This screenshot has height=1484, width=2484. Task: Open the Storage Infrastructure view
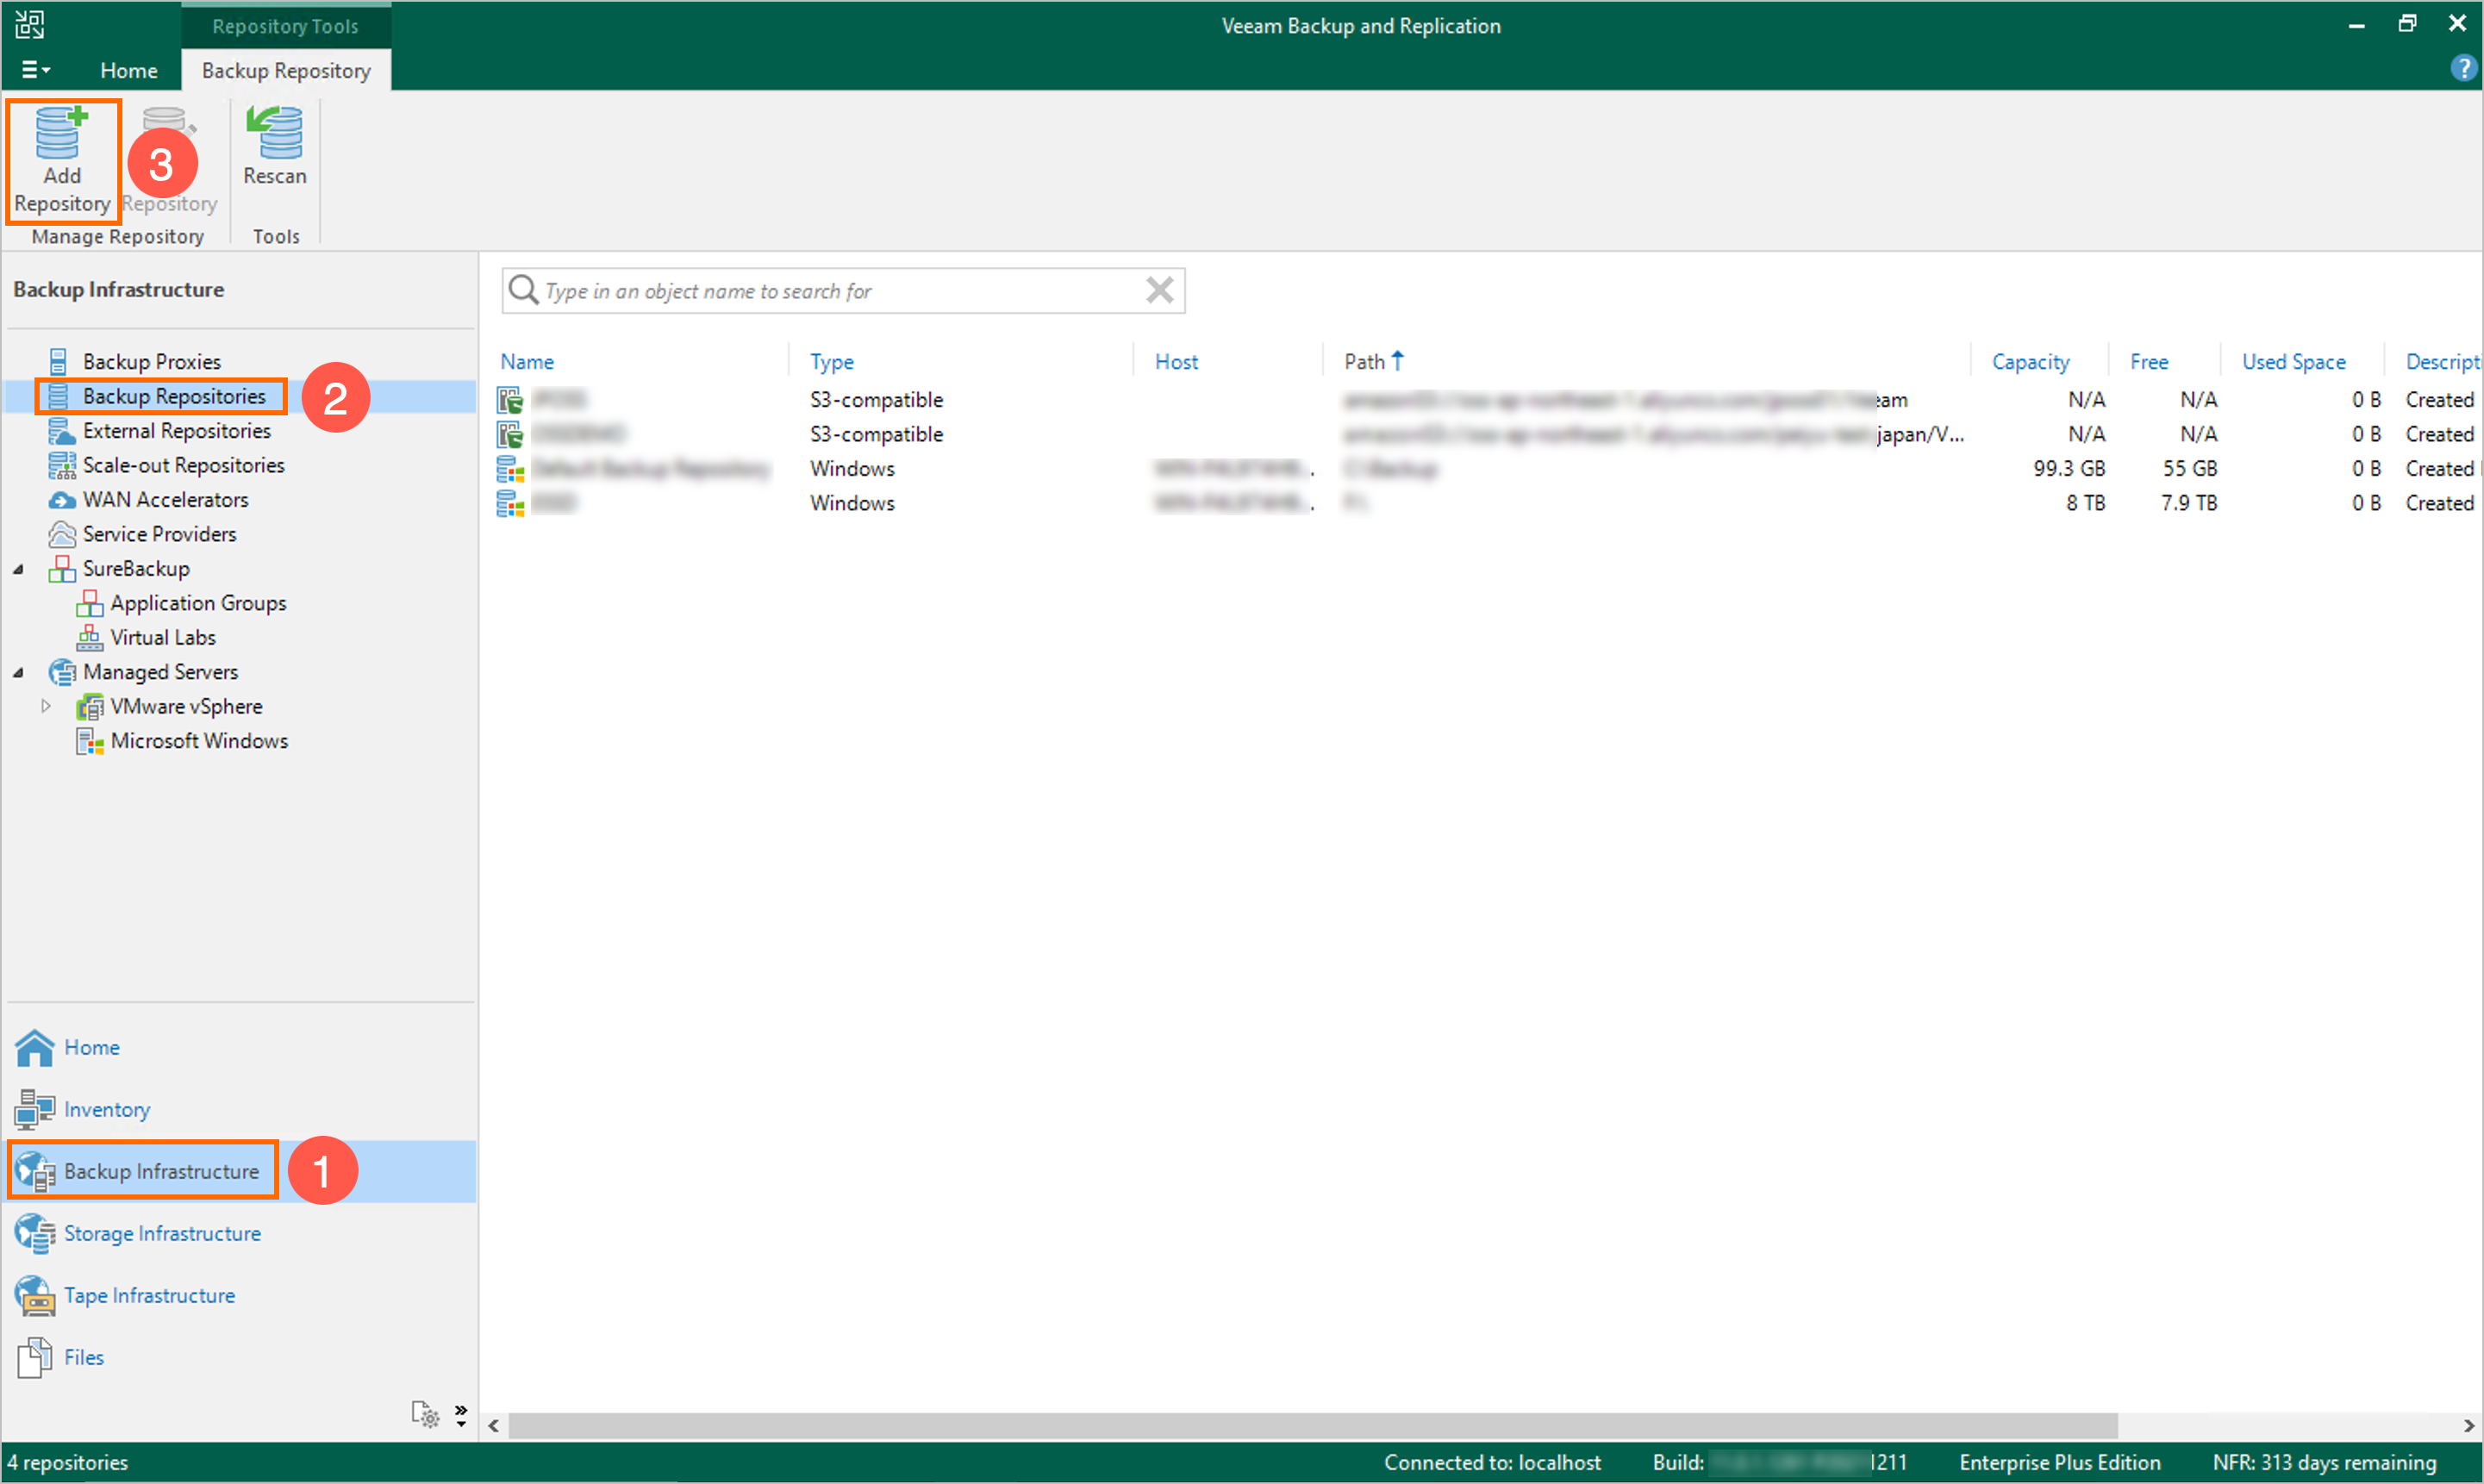click(162, 1233)
